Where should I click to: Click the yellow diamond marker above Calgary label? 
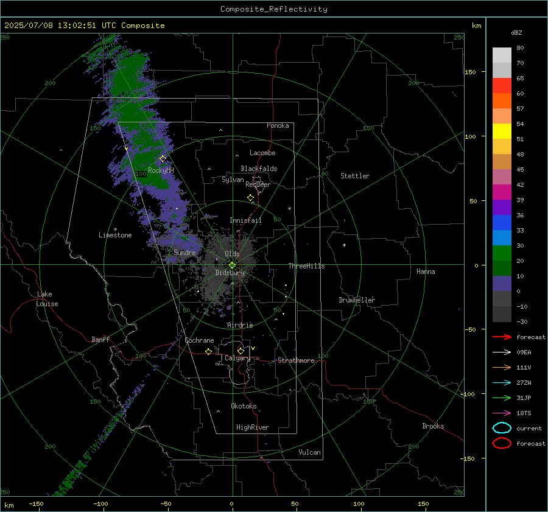click(241, 351)
